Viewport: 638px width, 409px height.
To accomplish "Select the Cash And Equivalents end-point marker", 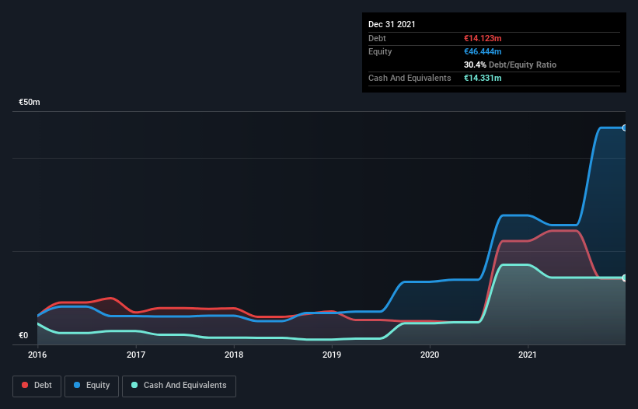I will click(625, 278).
